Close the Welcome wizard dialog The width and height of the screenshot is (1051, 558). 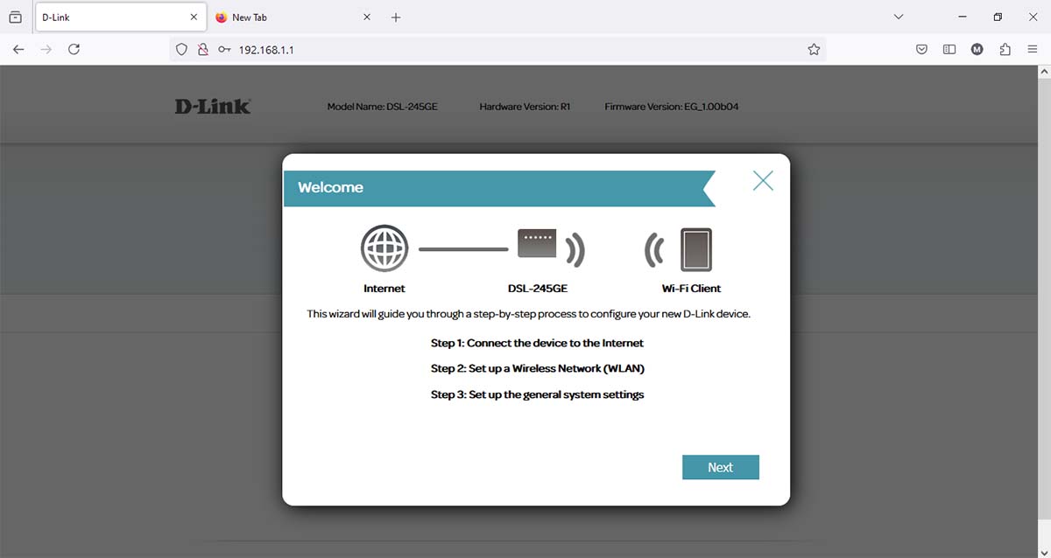coord(763,181)
